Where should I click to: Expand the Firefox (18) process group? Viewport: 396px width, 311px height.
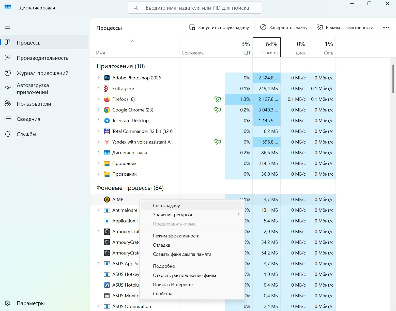98,99
